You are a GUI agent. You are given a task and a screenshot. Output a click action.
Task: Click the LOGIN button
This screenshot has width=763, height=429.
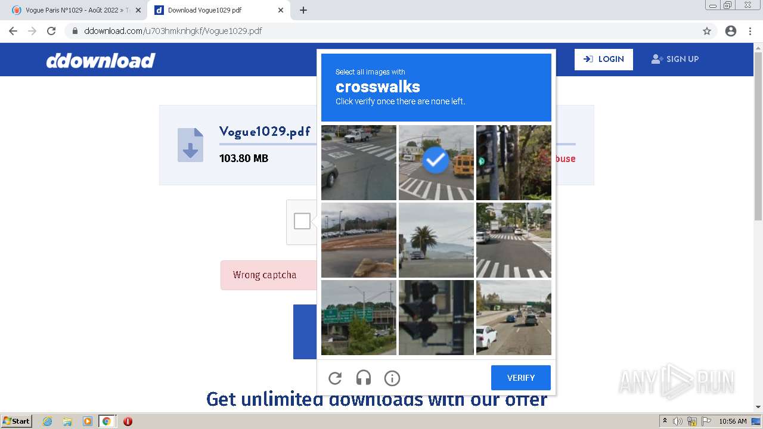point(604,59)
